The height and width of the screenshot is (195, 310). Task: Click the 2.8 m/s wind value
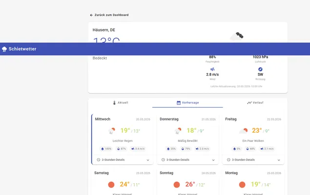[212, 75]
